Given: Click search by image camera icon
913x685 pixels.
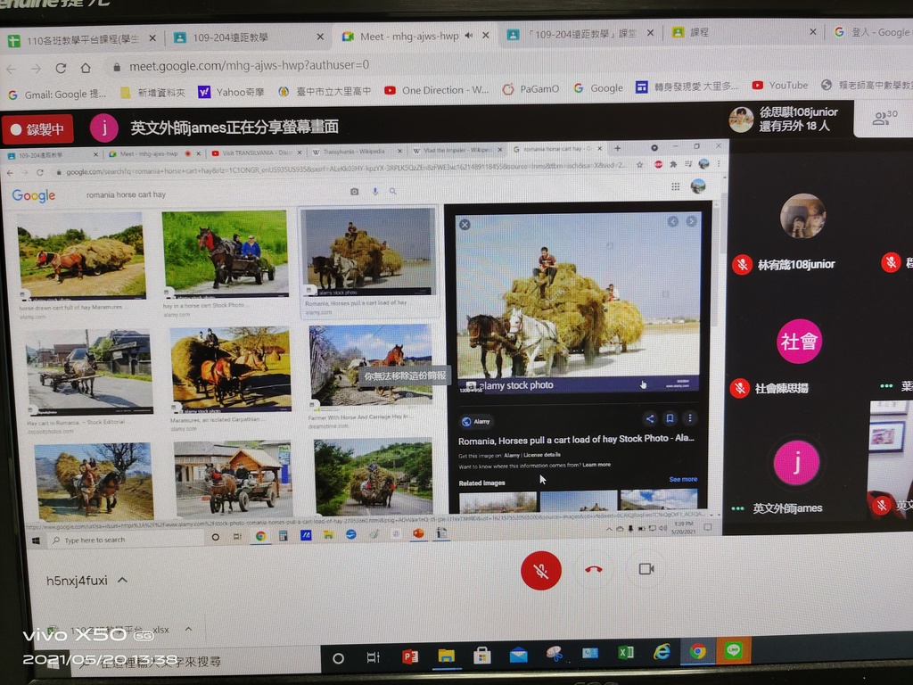Looking at the screenshot, I should 354,192.
